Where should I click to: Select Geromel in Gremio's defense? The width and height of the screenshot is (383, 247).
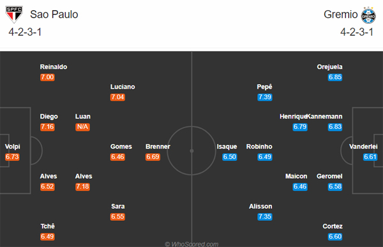tap(329, 176)
